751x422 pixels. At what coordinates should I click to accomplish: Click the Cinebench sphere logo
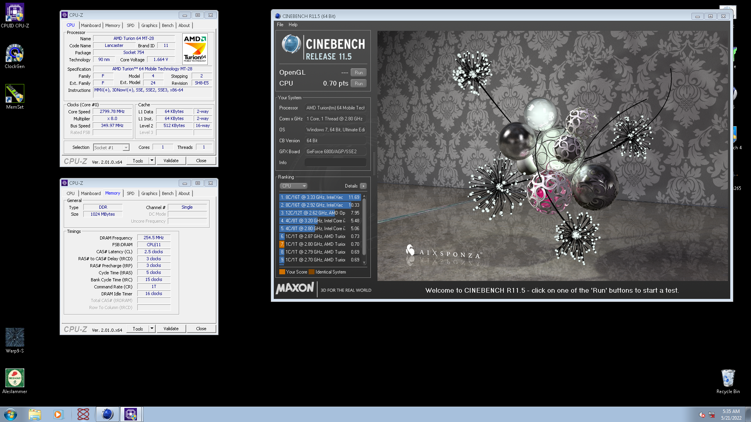[x=291, y=44]
